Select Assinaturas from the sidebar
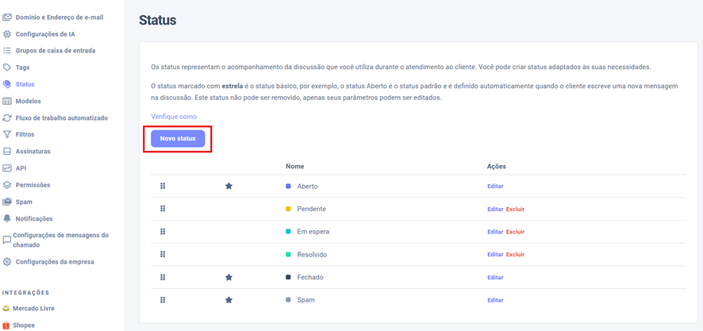Screen dimensions: 703x331 (x=33, y=152)
